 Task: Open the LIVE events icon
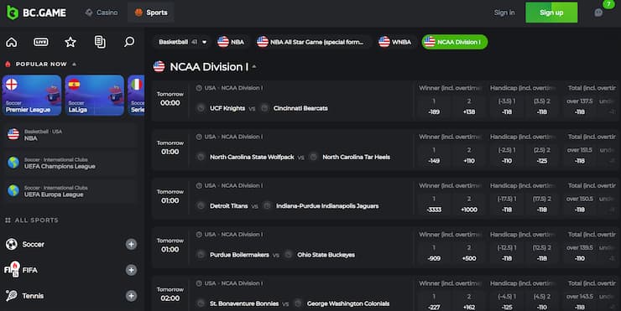point(41,42)
